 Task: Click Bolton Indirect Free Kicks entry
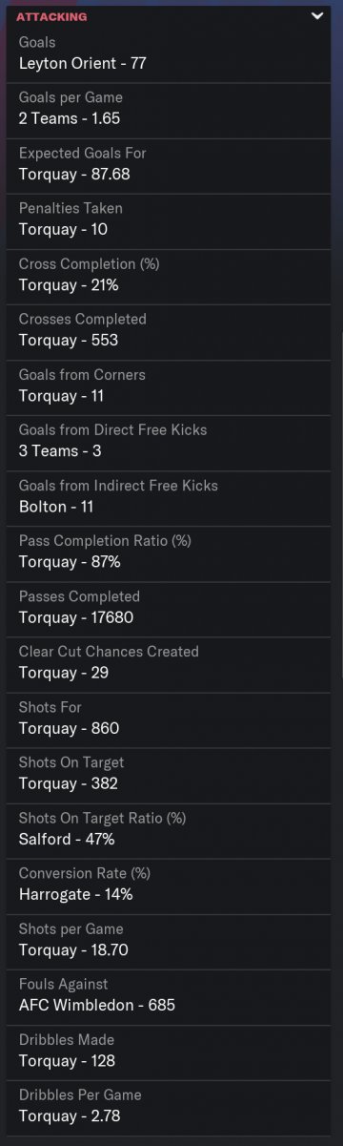click(x=171, y=497)
